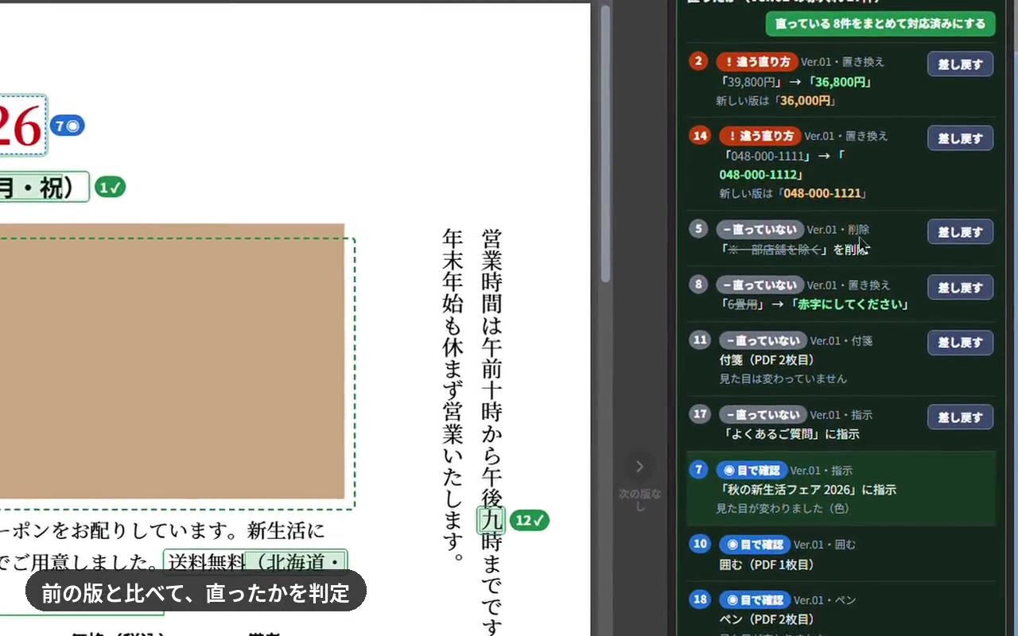Screen dimensions: 1018x636
Task: Click the 囲む（PDF 1枚目） entry
Action: click(767, 564)
